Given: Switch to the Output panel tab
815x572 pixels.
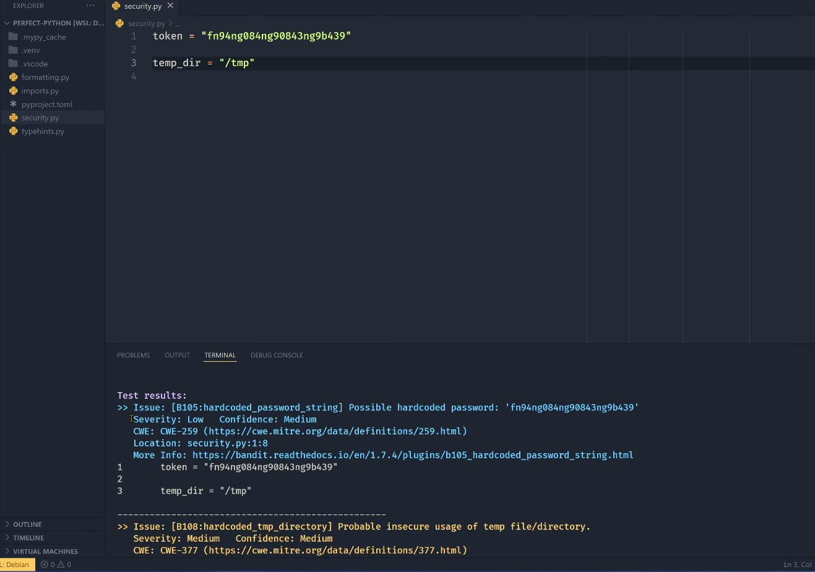Looking at the screenshot, I should point(177,356).
